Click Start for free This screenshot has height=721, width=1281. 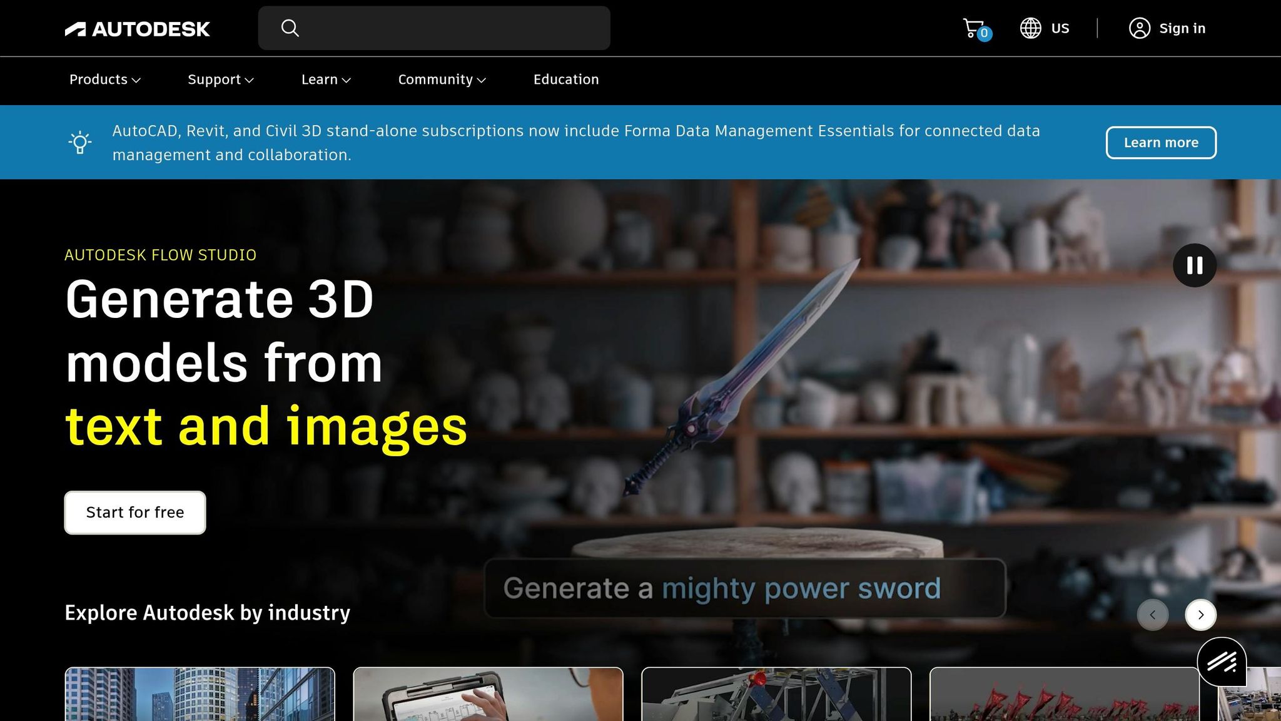[x=134, y=512]
